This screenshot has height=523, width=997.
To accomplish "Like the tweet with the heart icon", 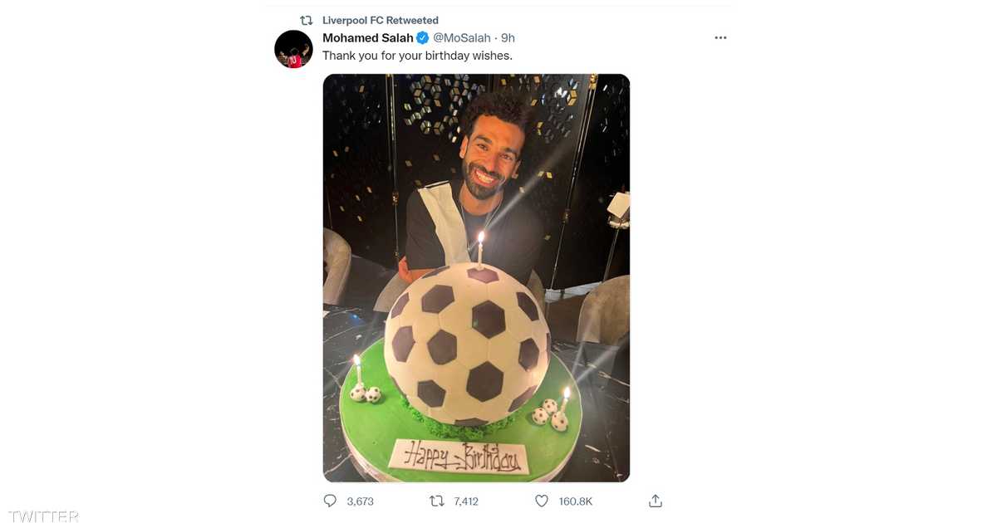I will click(542, 501).
